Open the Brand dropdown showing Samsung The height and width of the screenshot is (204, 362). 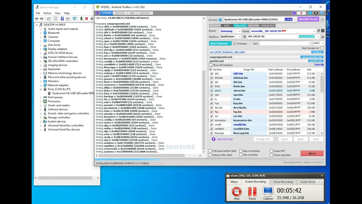click(239, 31)
